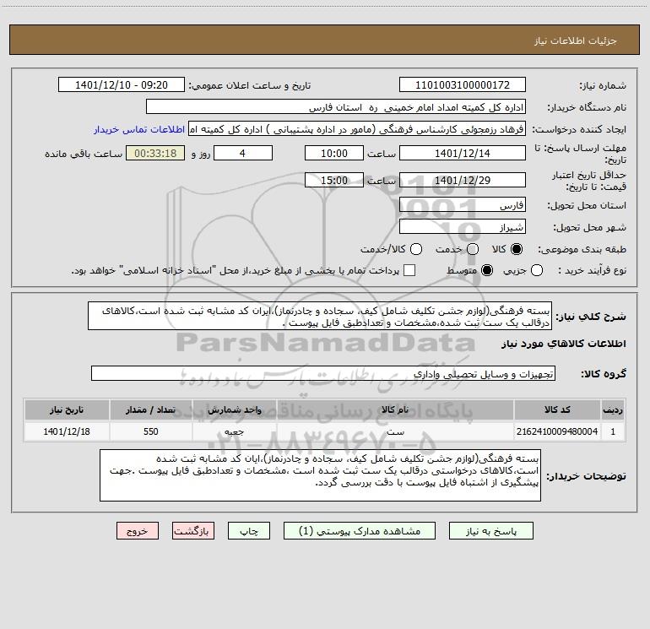Toggle the اسناد خزانه اسلامی payment checkbox
This screenshot has width=650, height=629.
[x=409, y=270]
